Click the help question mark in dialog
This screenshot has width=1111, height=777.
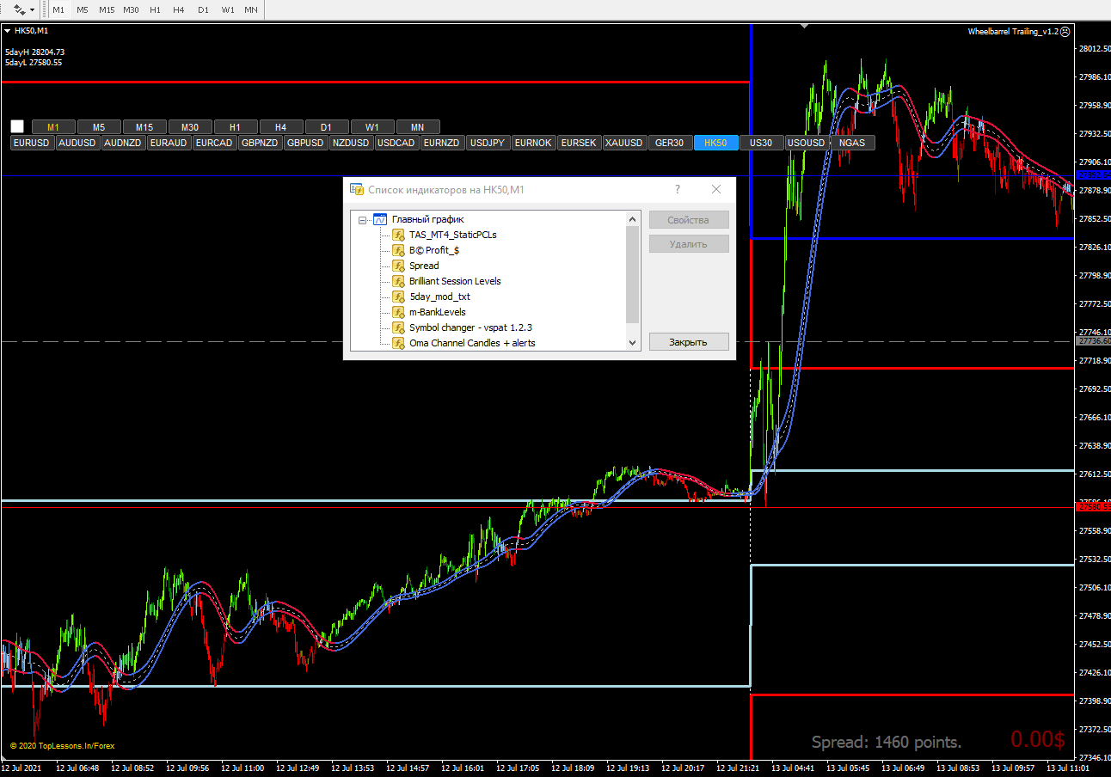tap(678, 189)
